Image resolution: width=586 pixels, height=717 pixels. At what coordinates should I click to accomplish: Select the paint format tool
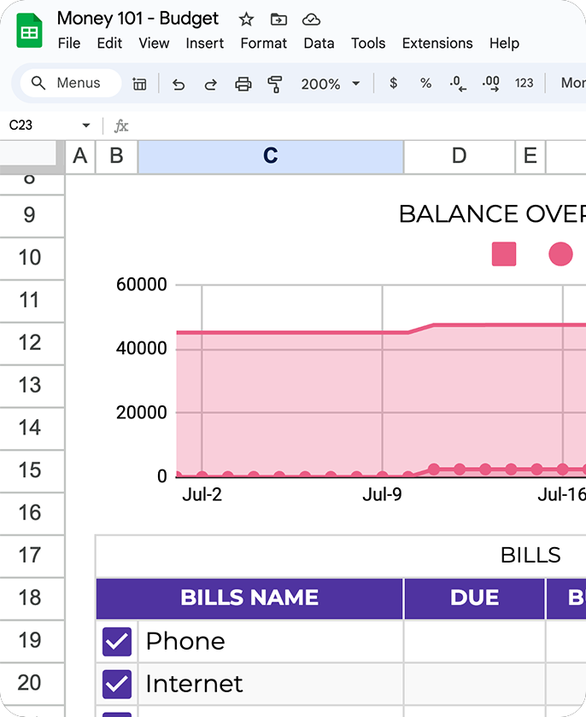point(275,84)
